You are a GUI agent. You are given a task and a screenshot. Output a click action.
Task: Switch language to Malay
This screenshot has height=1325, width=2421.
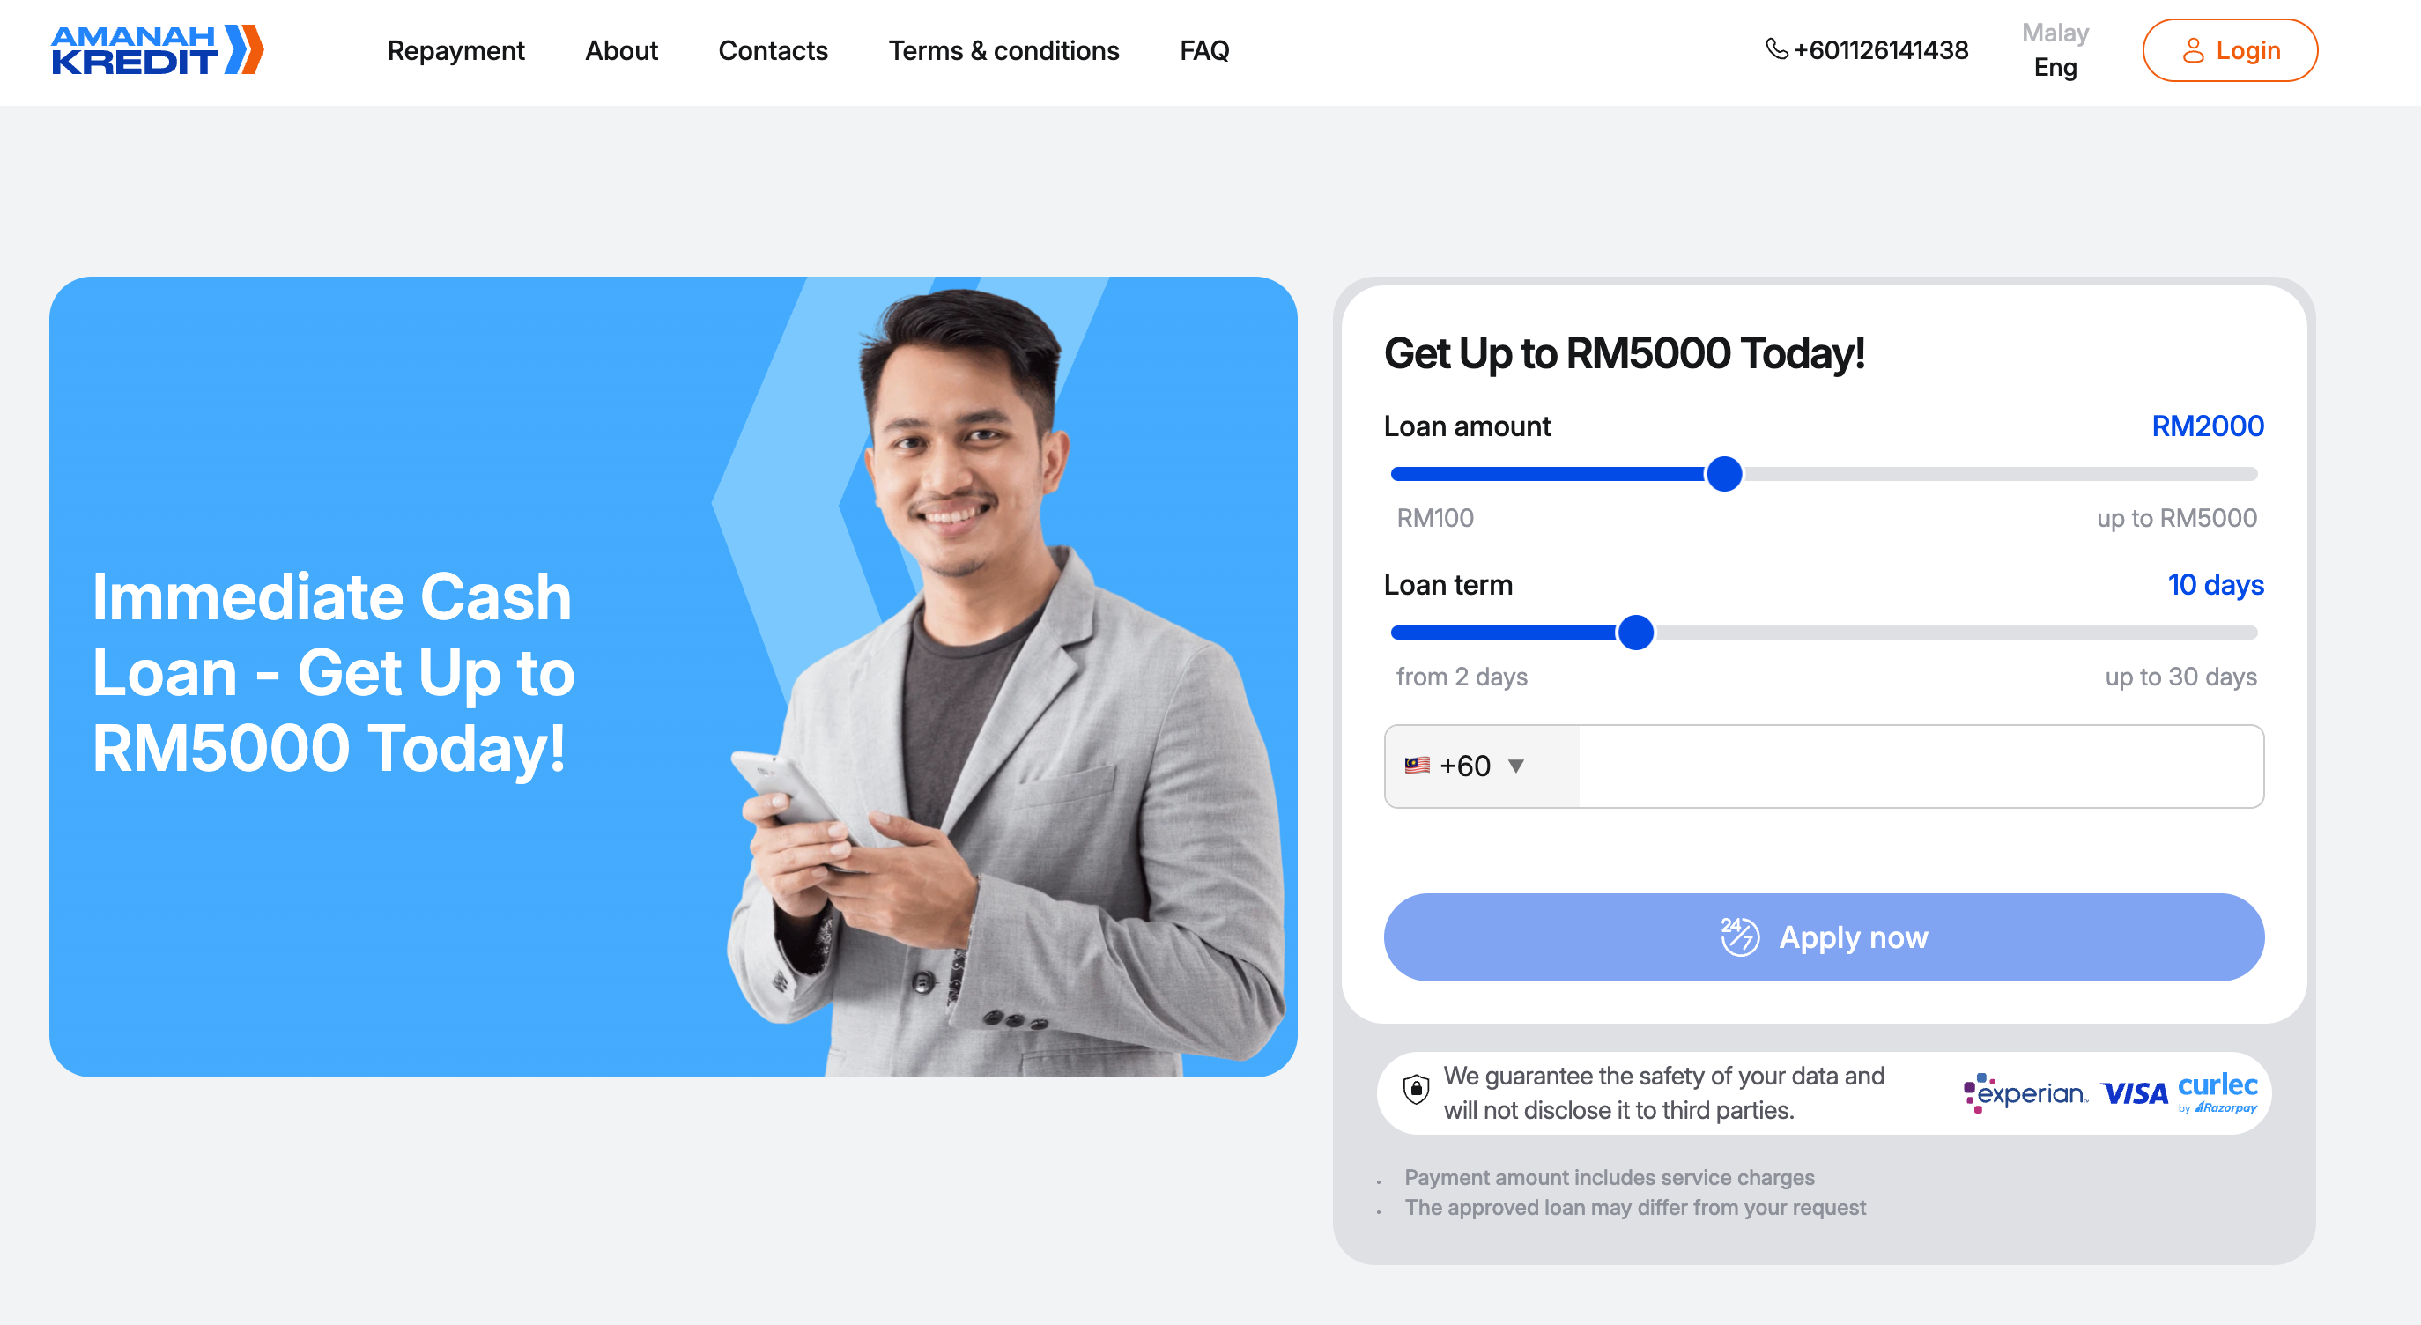tap(2055, 33)
